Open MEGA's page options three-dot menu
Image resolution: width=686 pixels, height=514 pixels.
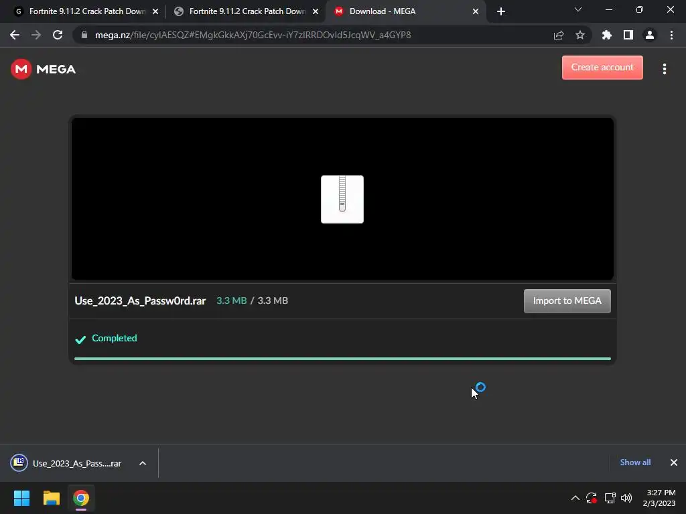pyautogui.click(x=665, y=69)
